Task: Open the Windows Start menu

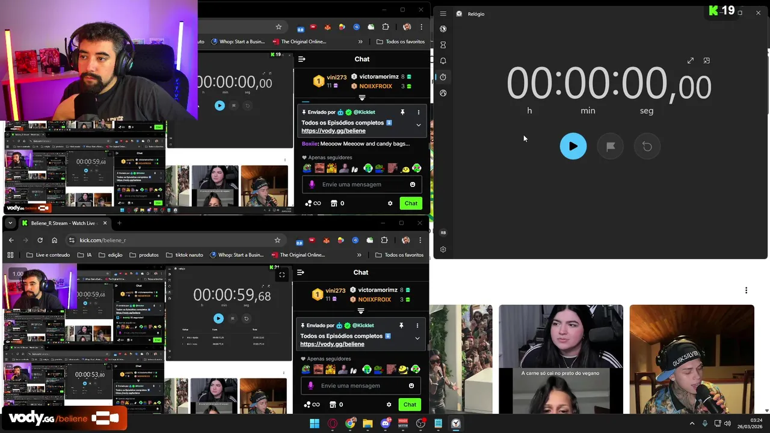Action: [x=314, y=423]
